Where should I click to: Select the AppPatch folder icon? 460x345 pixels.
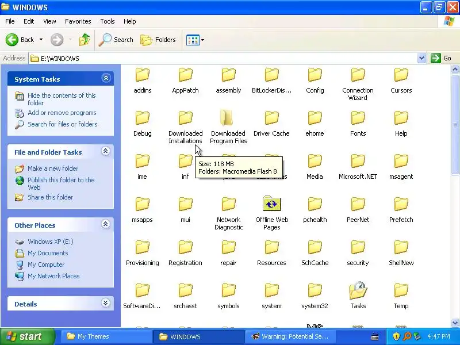185,75
